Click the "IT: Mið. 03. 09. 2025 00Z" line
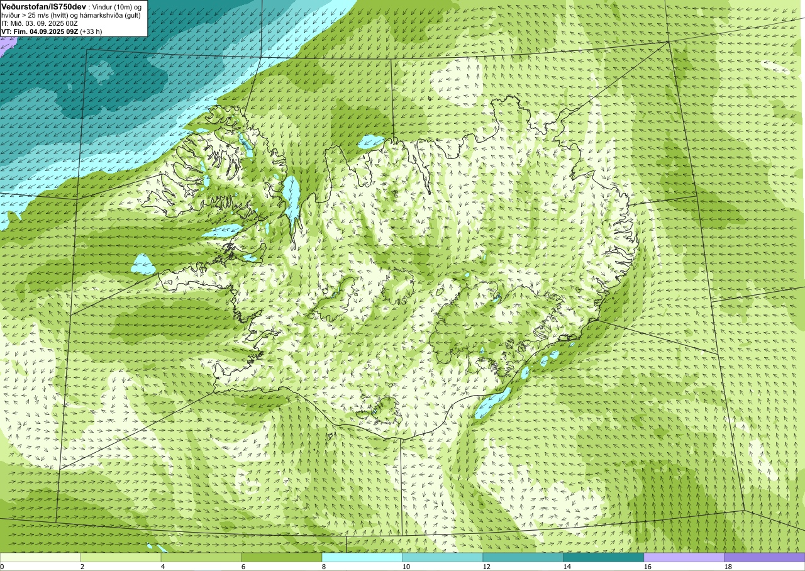Image resolution: width=805 pixels, height=571 pixels. click(40, 23)
